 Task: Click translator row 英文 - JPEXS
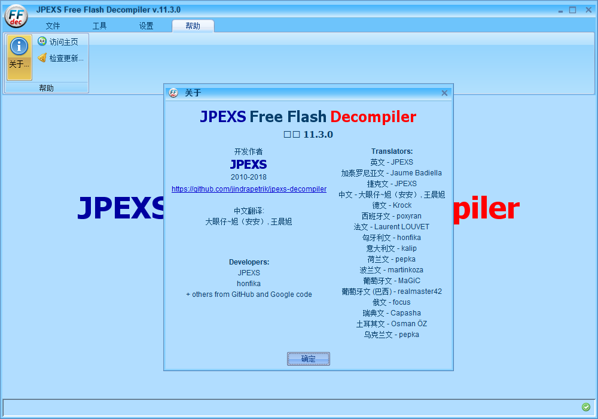pyautogui.click(x=392, y=162)
